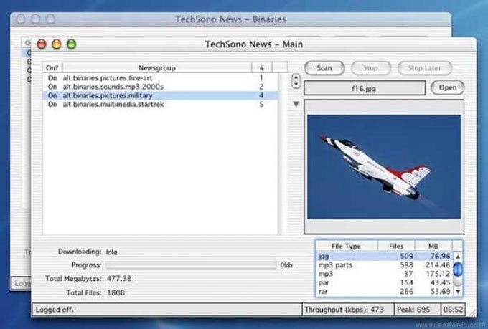Bring Binaries window forward via its title bar

(x=230, y=19)
